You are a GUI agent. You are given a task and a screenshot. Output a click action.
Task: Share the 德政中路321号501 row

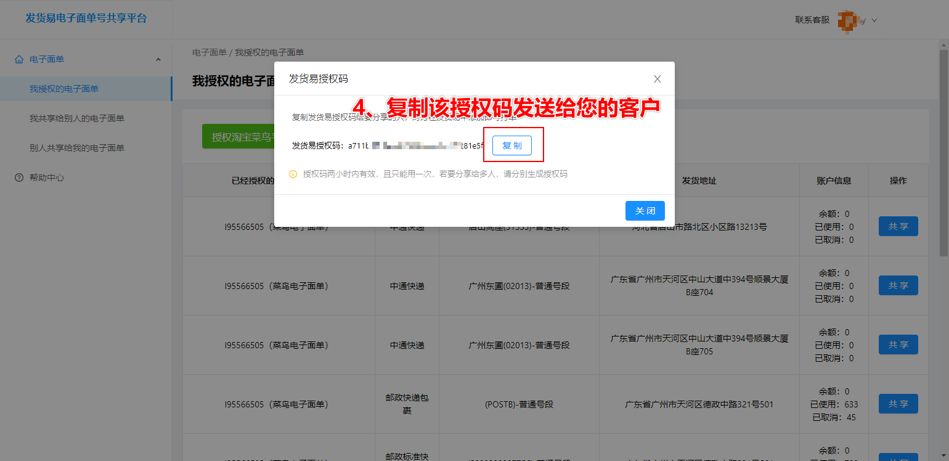(x=898, y=404)
